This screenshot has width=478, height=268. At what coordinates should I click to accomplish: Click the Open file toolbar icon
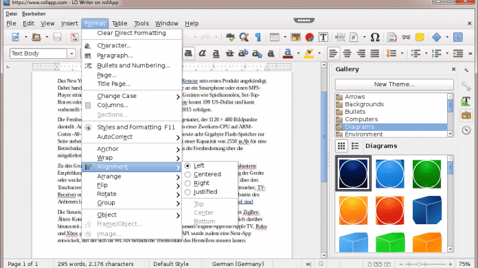(36, 37)
